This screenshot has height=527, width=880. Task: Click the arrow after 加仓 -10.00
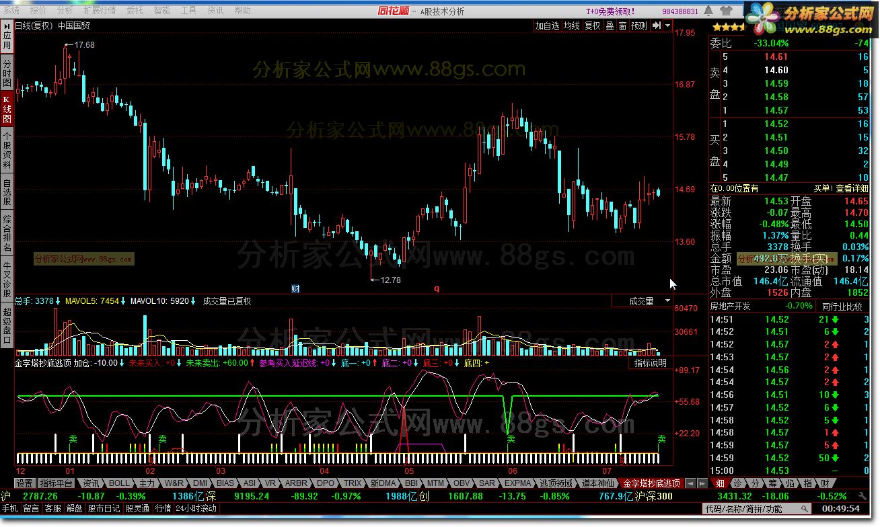coord(122,363)
